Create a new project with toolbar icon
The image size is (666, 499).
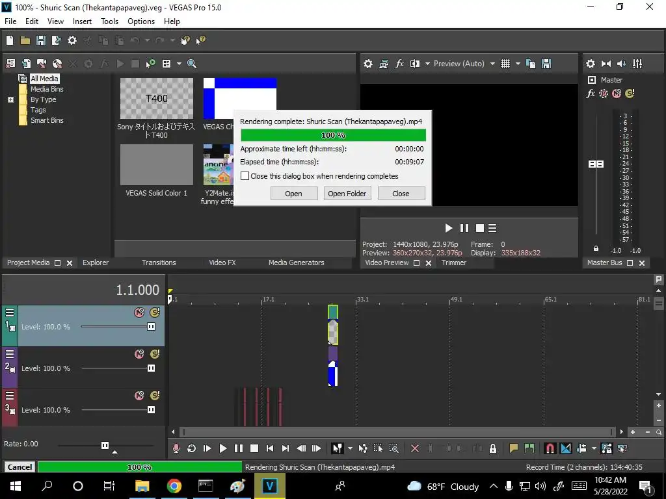pyautogui.click(x=10, y=40)
